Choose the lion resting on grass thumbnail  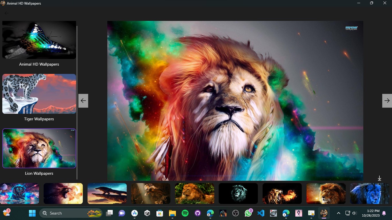(x=195, y=194)
